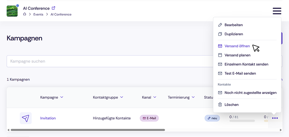Open the Events breadcrumb link
Image resolution: width=289 pixels, height=137 pixels.
tap(38, 14)
